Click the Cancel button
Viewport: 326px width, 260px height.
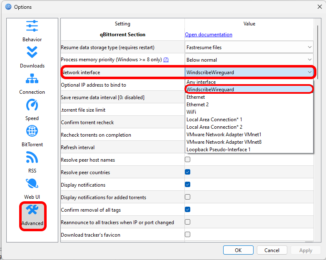(272, 250)
